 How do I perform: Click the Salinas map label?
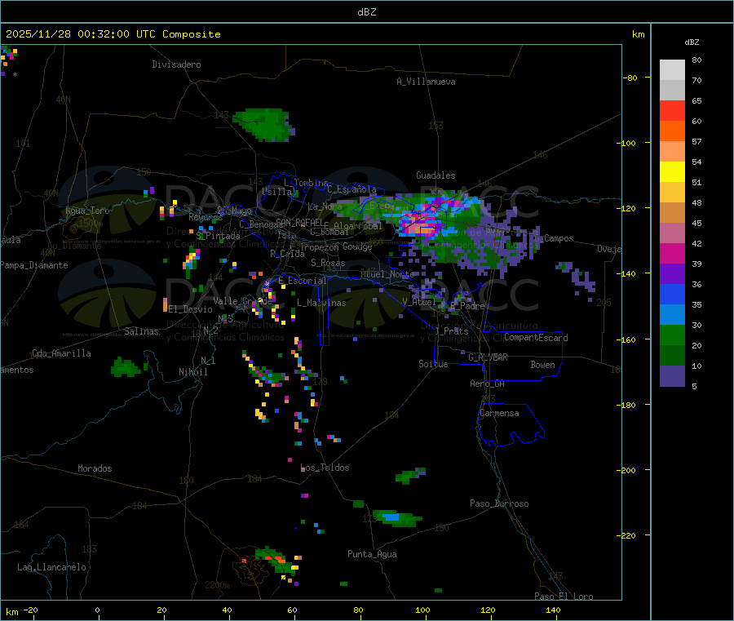141,331
